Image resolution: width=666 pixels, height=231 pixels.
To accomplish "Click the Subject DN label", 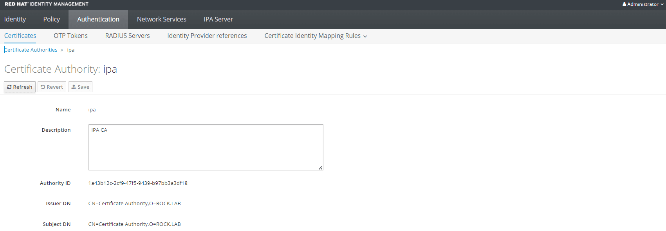I will [x=57, y=224].
